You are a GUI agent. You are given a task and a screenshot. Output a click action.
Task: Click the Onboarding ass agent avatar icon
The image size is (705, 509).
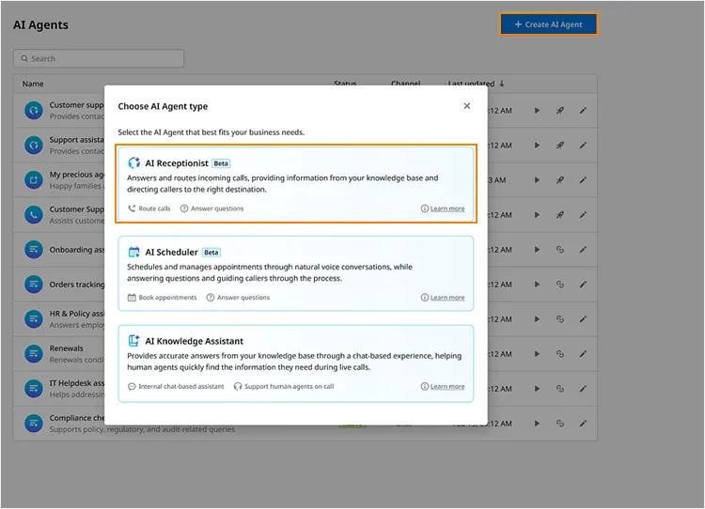pyautogui.click(x=34, y=249)
